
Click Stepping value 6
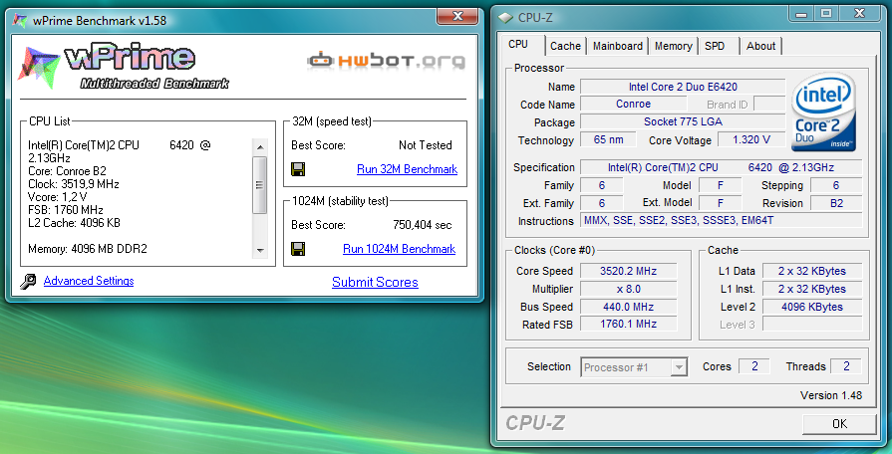click(836, 185)
